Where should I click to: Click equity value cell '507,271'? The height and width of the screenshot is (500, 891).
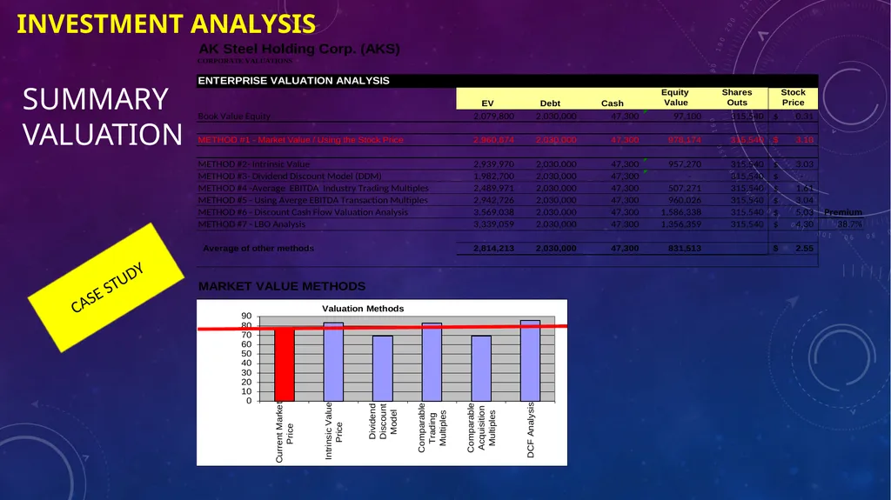(x=685, y=188)
